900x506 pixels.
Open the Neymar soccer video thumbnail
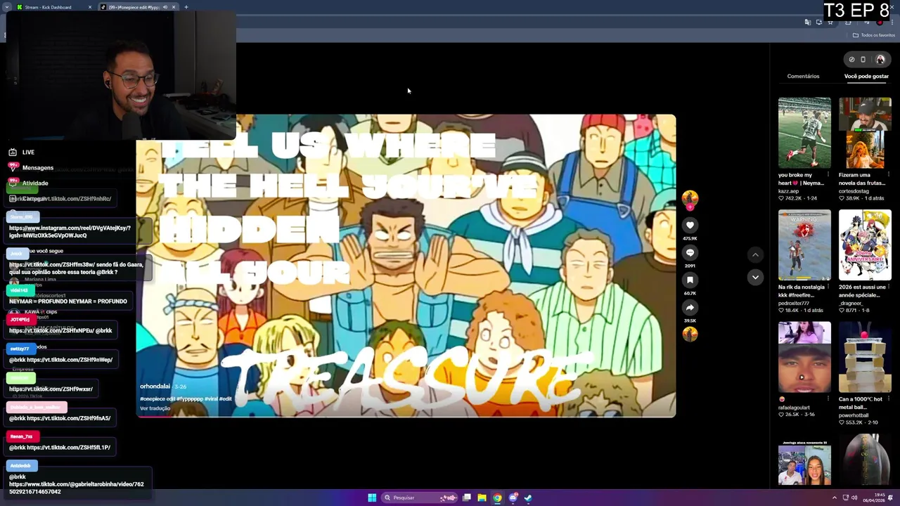pos(804,133)
